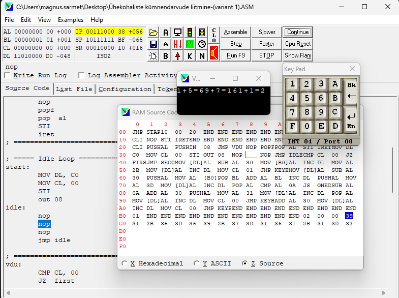The width and height of the screenshot is (399, 298).
Task: Click the CLO toolbar button
Action: pyautogui.click(x=214, y=35)
